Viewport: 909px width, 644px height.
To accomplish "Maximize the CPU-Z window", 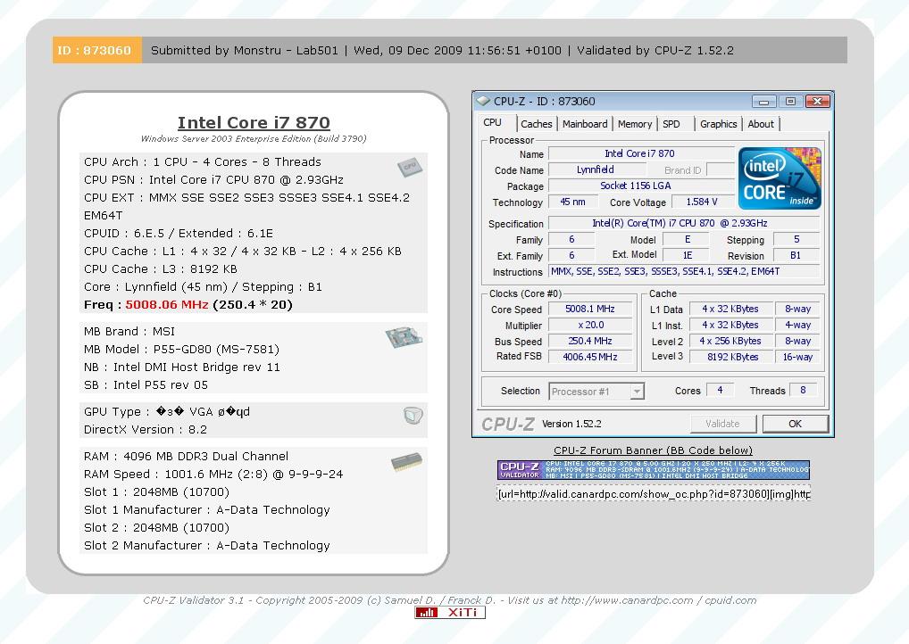I will 790,102.
